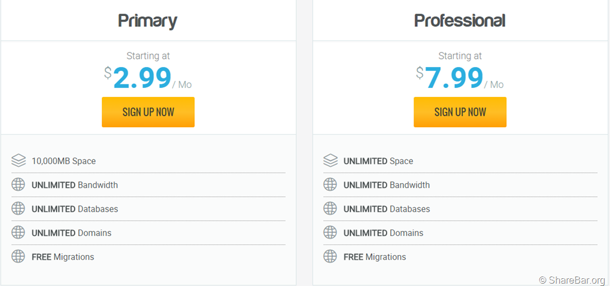
Task: Click globe icon next to Primary Free Migrations
Action: click(18, 257)
